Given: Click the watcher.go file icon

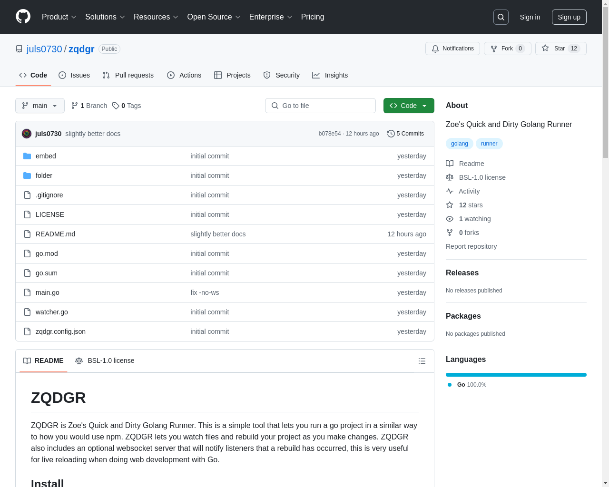Looking at the screenshot, I should point(27,312).
